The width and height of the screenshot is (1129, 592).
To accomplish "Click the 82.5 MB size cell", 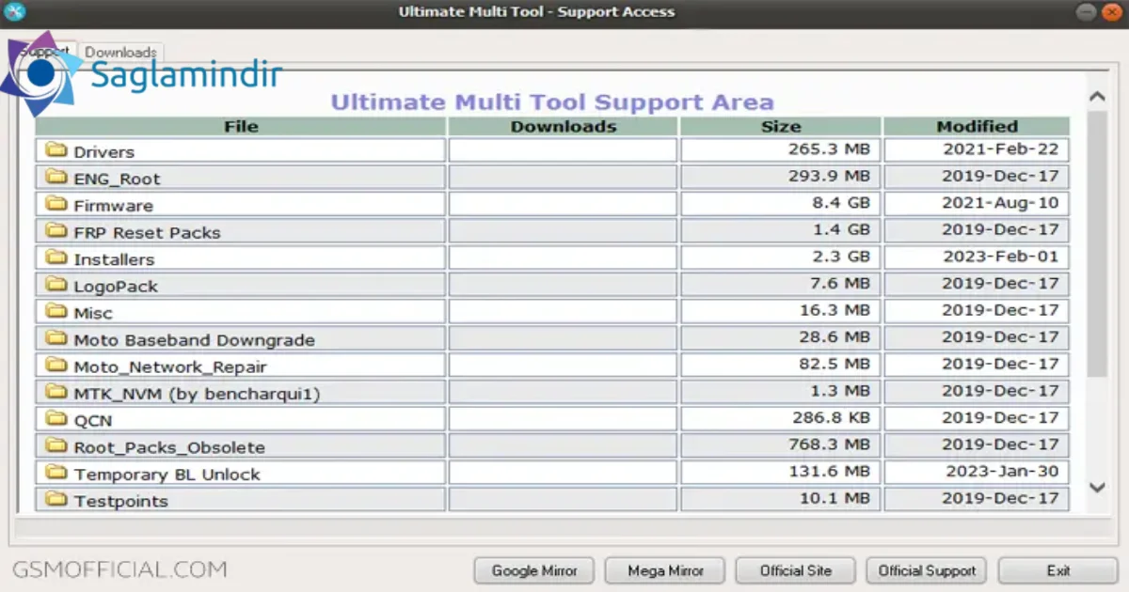I will tap(781, 365).
